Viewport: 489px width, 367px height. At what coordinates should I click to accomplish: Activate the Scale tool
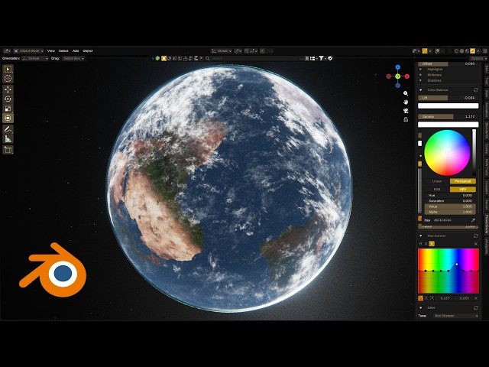8,109
